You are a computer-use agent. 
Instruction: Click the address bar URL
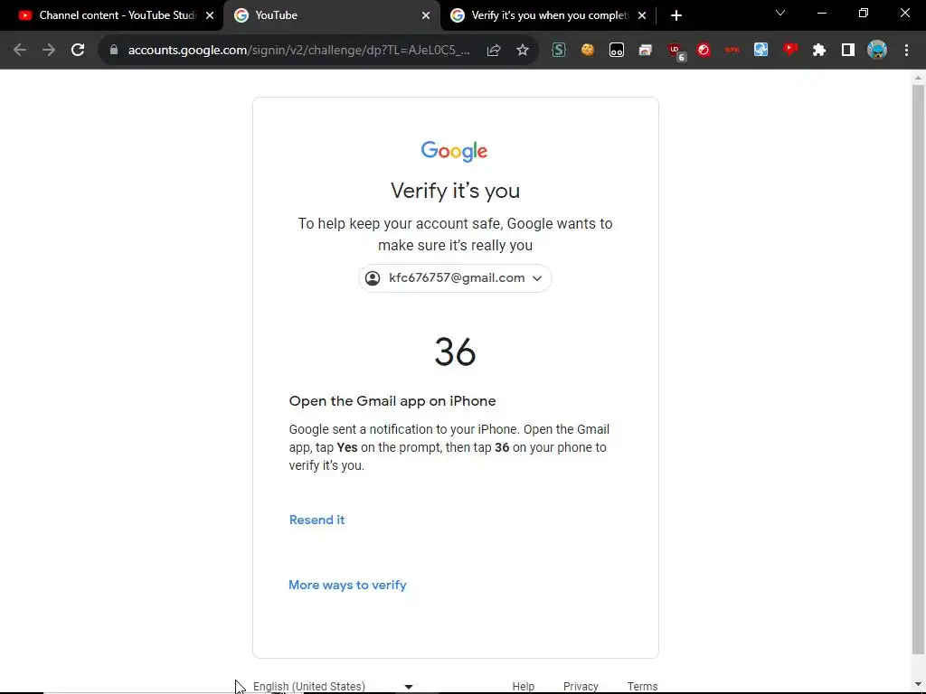coord(298,51)
